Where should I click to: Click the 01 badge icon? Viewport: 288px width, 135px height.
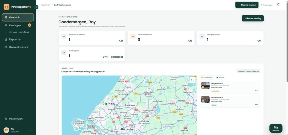64,36
